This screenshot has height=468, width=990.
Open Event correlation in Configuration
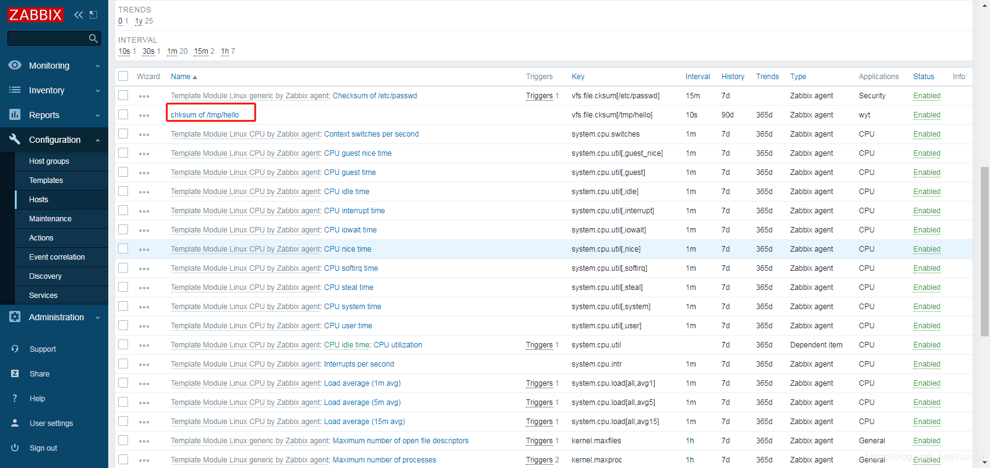click(57, 257)
